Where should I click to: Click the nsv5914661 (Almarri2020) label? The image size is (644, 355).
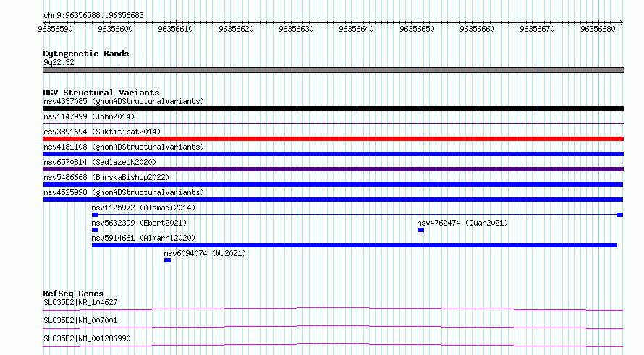(143, 238)
